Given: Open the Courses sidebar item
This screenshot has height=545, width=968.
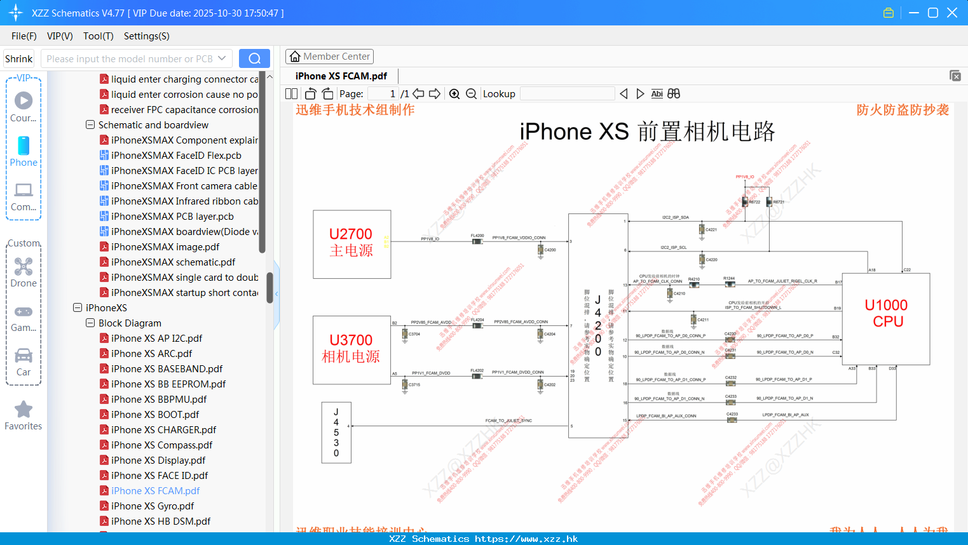Looking at the screenshot, I should 24,107.
